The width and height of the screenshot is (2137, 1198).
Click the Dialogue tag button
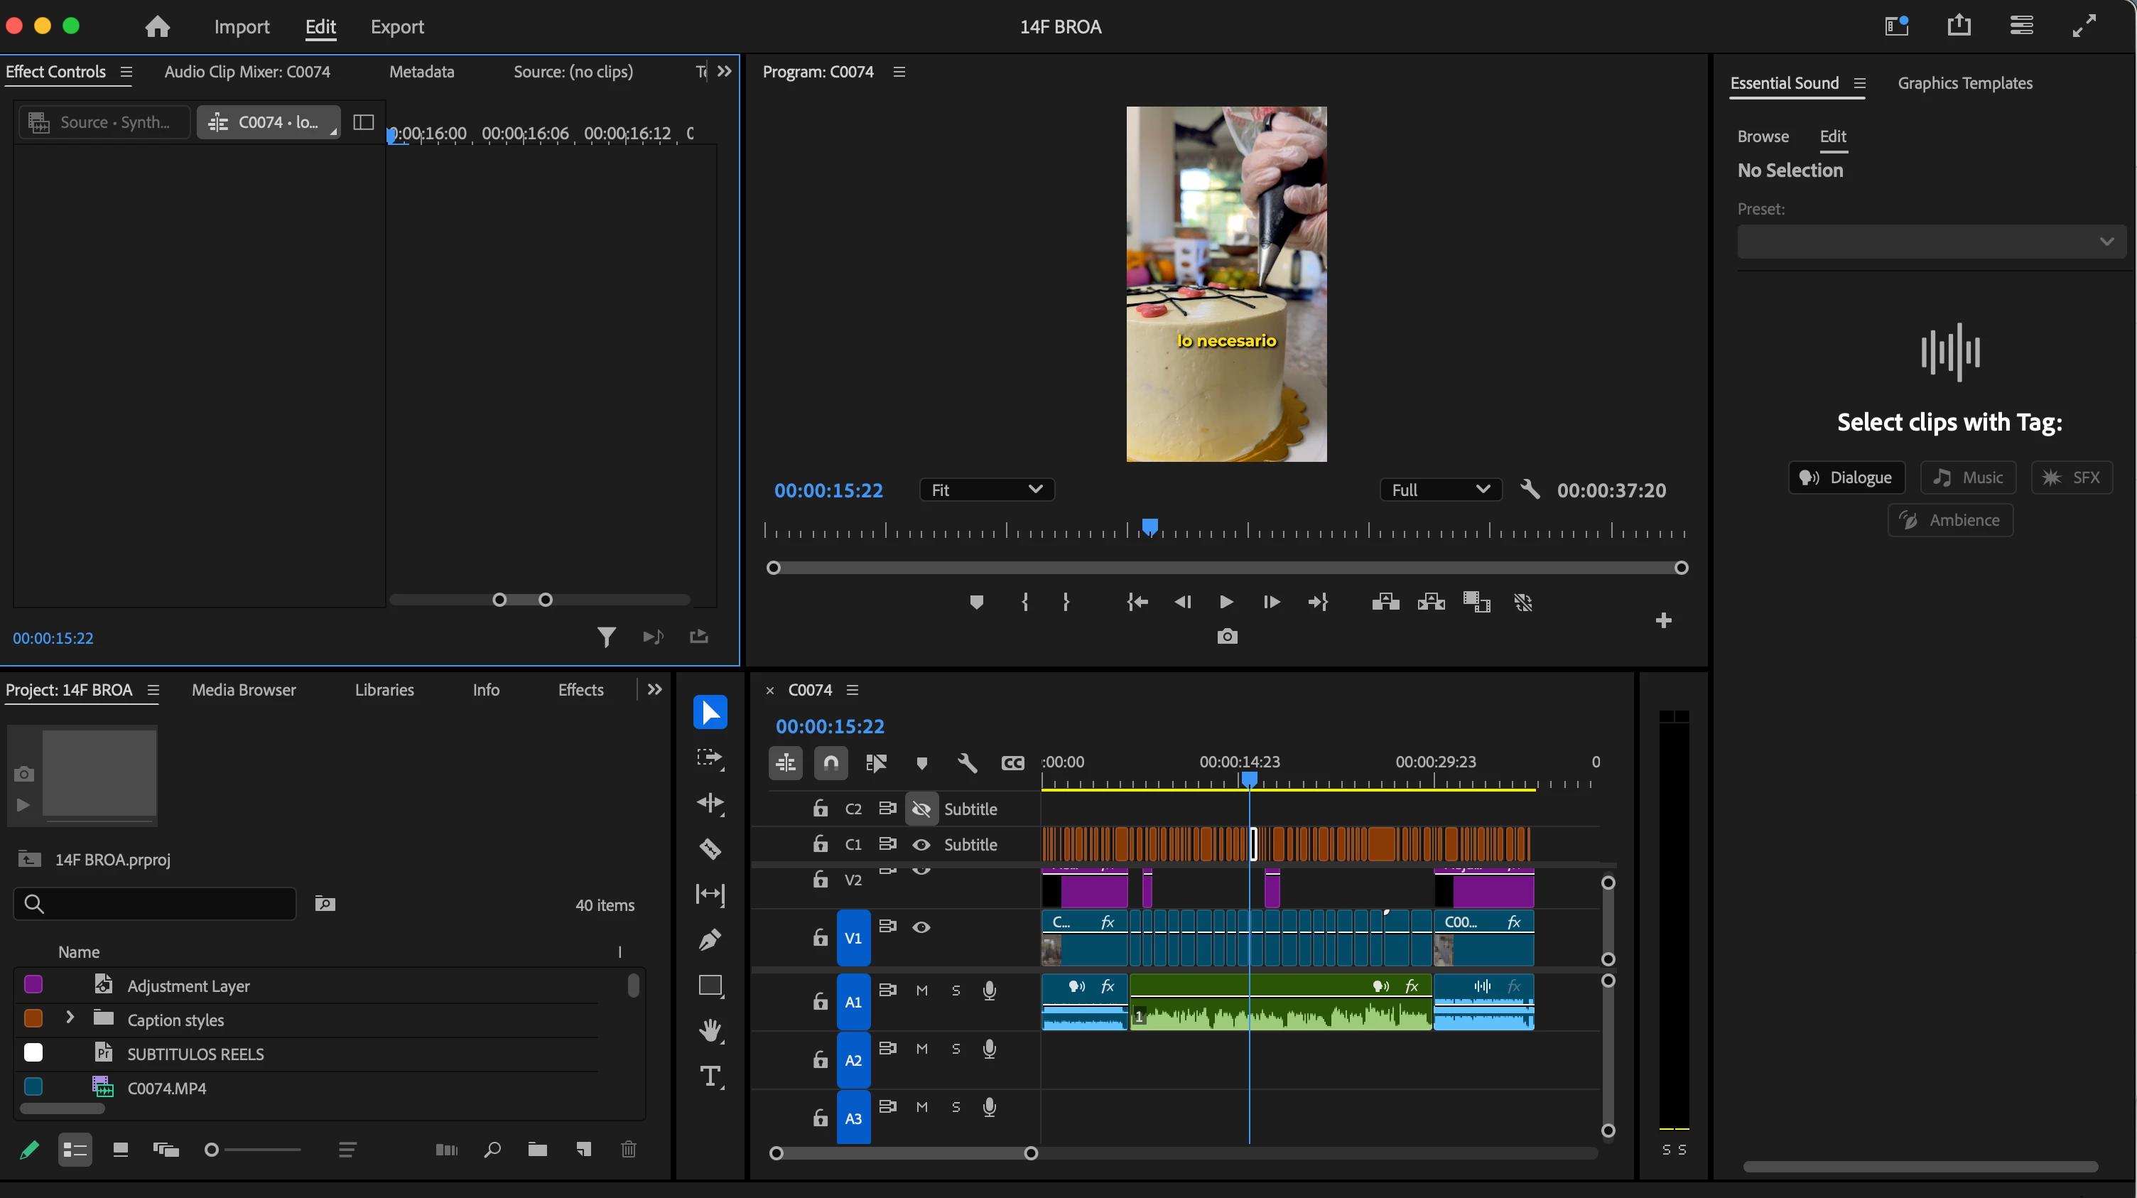(x=1846, y=477)
